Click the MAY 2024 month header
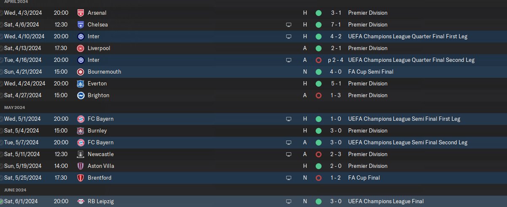This screenshot has height=207, width=507. coord(15,108)
